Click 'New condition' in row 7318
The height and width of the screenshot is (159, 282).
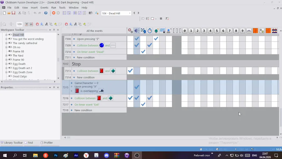(x=83, y=110)
